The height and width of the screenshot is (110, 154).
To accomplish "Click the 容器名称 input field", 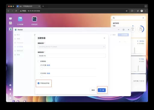I will (x=72, y=56).
